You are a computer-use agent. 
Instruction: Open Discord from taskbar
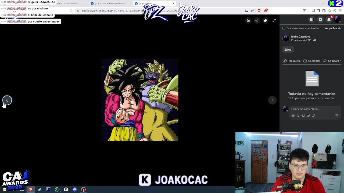click(x=75, y=190)
